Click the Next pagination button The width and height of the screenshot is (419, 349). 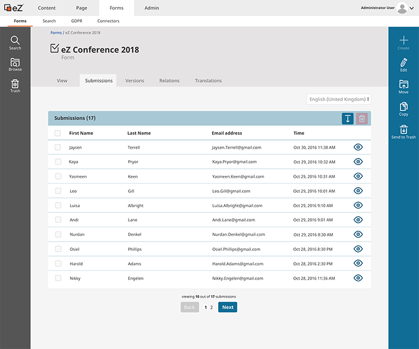[x=228, y=307]
